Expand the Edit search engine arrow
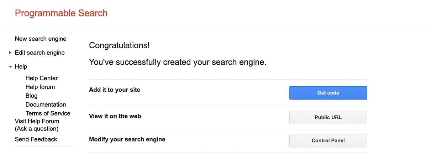 [x=10, y=53]
